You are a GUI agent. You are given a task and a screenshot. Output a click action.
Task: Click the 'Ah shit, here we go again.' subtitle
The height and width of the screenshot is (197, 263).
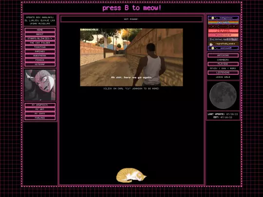click(x=131, y=77)
